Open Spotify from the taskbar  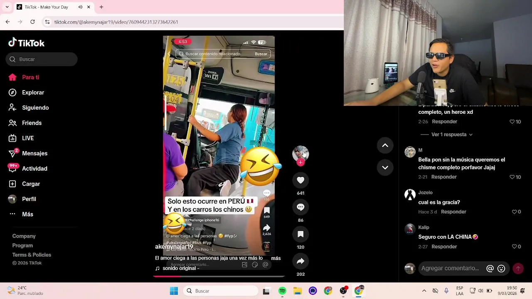[282, 291]
